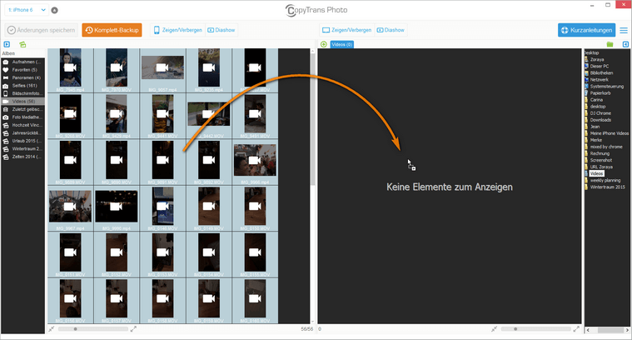Click the PC-side Zeigen/Verbergen button
Viewport: 632px width, 340px height.
pos(347,30)
